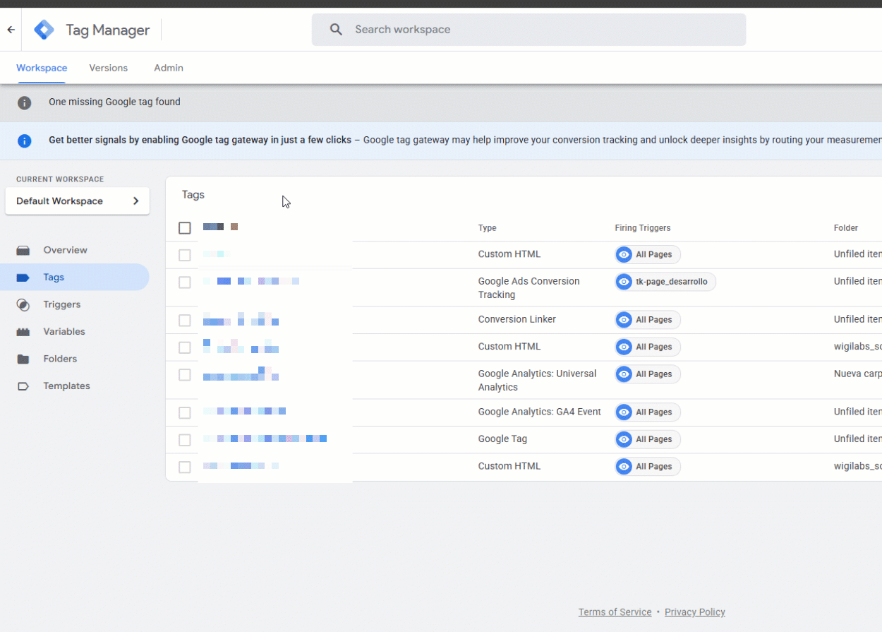Switch to the Versions tab
The image size is (882, 632).
pos(108,68)
